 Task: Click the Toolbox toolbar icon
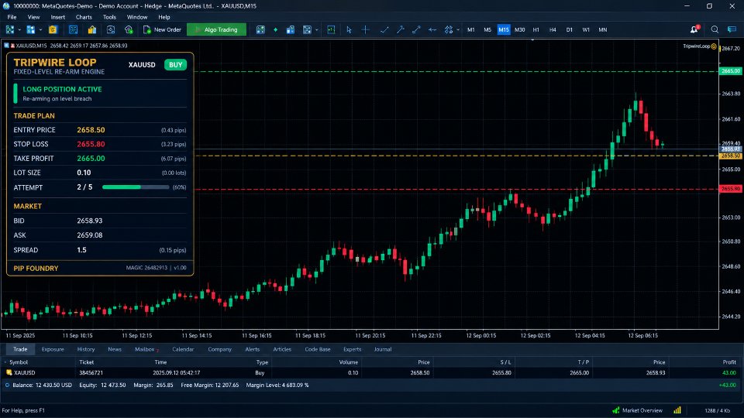click(x=111, y=29)
